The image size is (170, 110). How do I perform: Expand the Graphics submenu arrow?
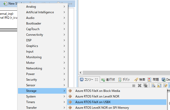pos(64,46)
